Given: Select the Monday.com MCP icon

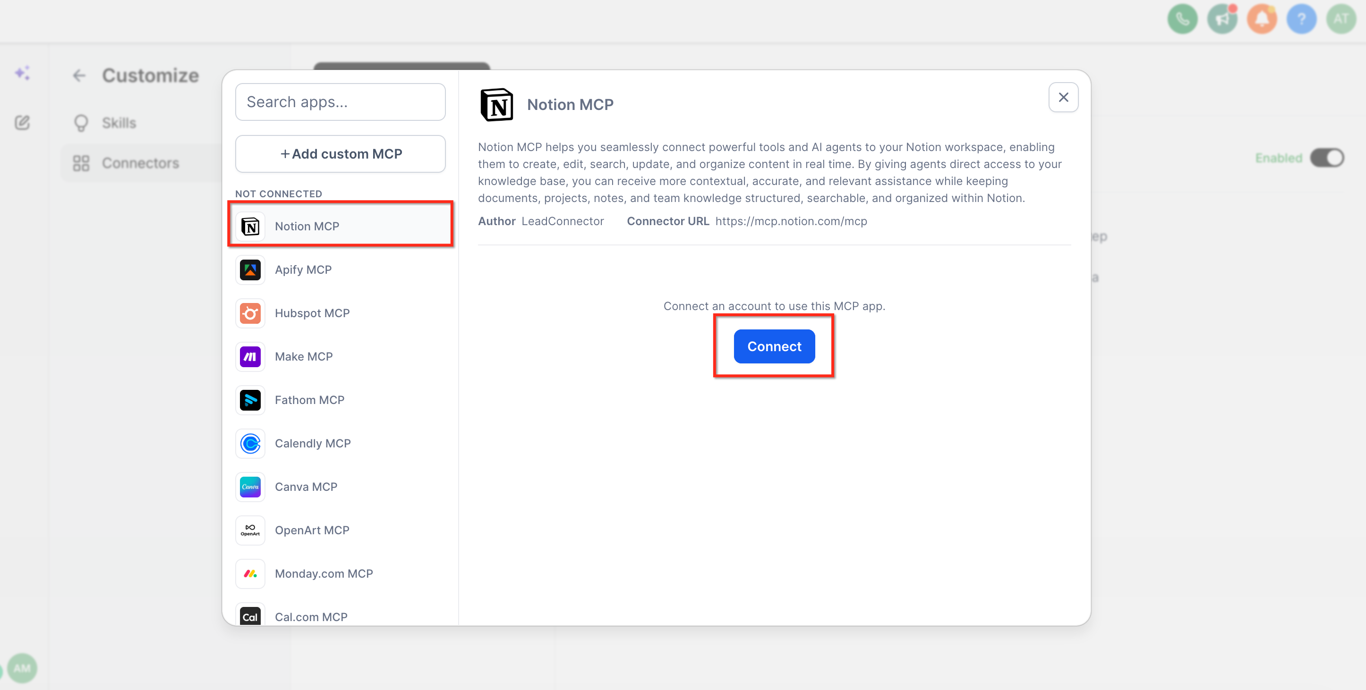Looking at the screenshot, I should coord(250,574).
